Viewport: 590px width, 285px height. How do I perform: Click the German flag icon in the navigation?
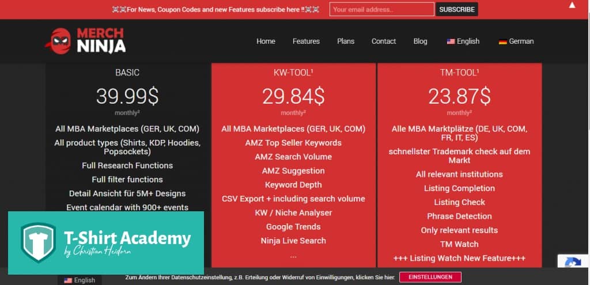[502, 41]
